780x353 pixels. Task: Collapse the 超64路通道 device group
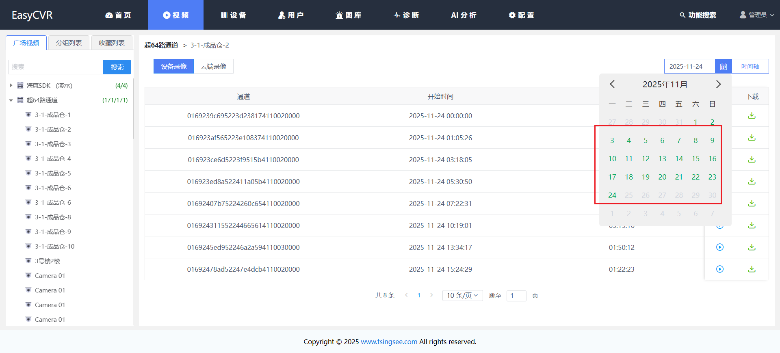11,100
